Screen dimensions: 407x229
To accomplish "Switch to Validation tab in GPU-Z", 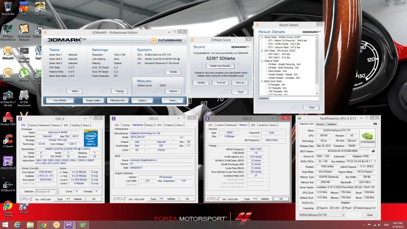I will click(331, 124).
